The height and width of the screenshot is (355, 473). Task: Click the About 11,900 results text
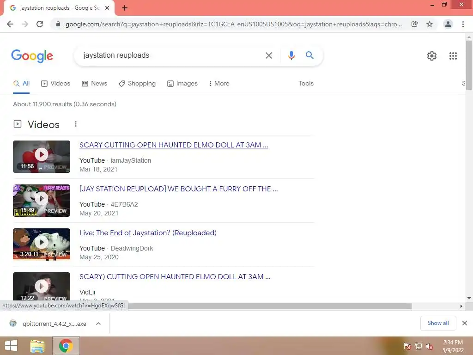point(65,104)
